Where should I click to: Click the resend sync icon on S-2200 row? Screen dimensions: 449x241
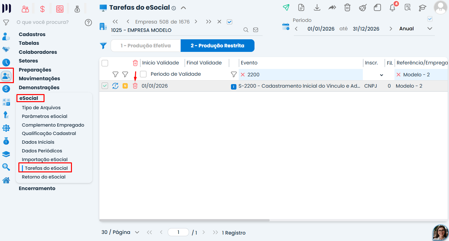(115, 86)
